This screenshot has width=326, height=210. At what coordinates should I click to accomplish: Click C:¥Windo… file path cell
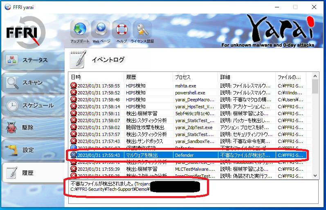click(290, 93)
